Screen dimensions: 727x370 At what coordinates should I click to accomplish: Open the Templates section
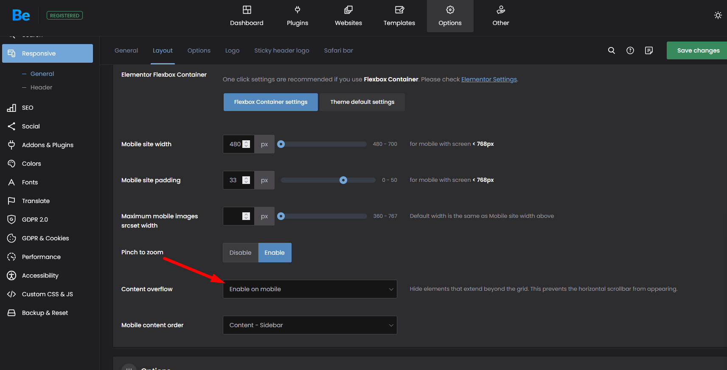coord(399,16)
